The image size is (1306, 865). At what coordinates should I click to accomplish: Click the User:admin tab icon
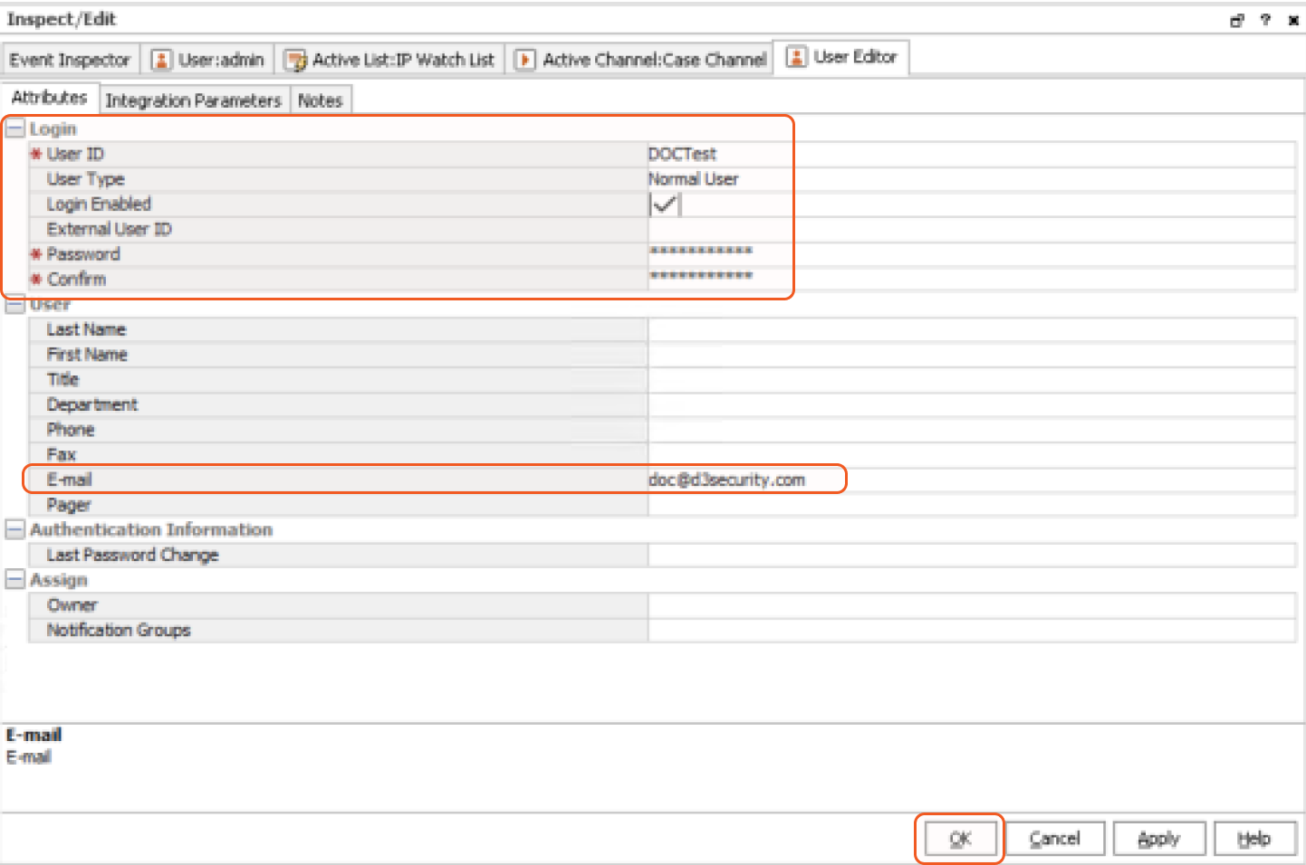[x=161, y=60]
